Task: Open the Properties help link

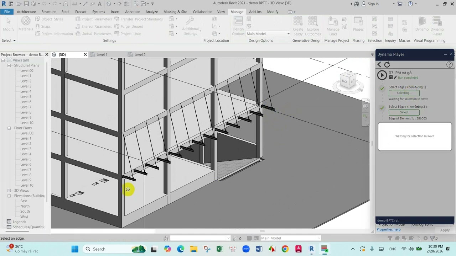Action: click(x=389, y=229)
